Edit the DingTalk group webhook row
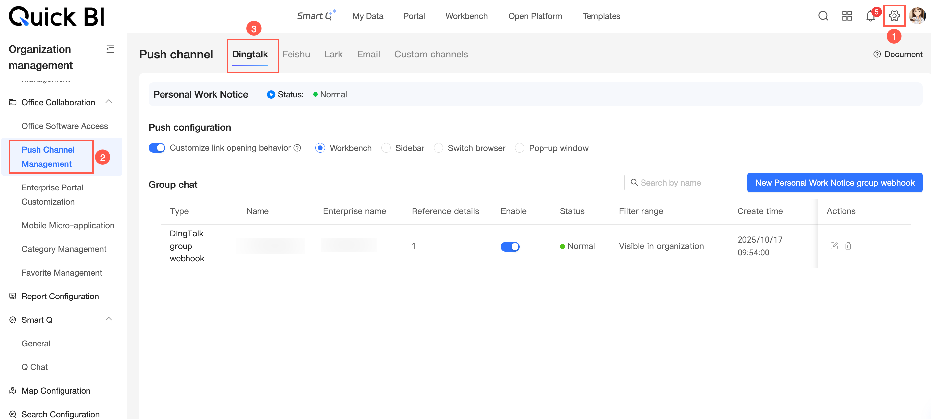Viewport: 931px width, 419px height. [x=834, y=246]
